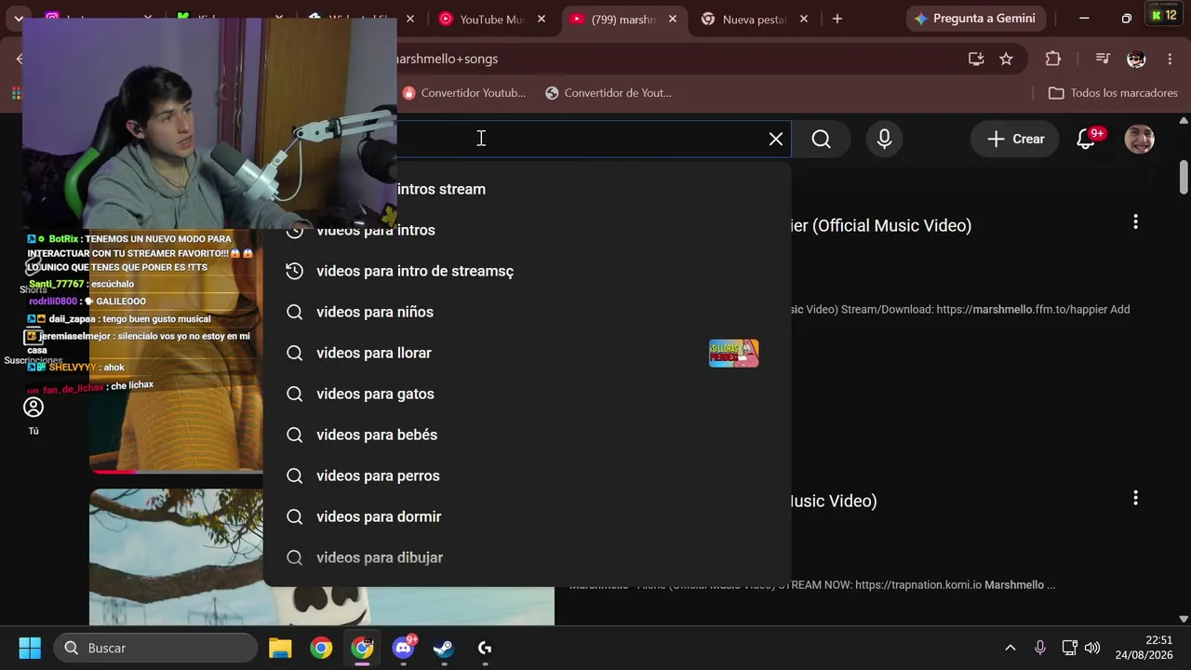Viewport: 1191px width, 670px height.
Task: Click the YouTube search magnifier button
Action: [x=821, y=139]
